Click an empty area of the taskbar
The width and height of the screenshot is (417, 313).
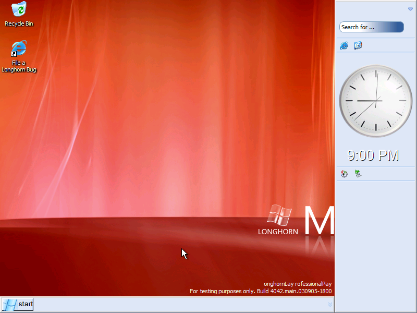pos(156,304)
